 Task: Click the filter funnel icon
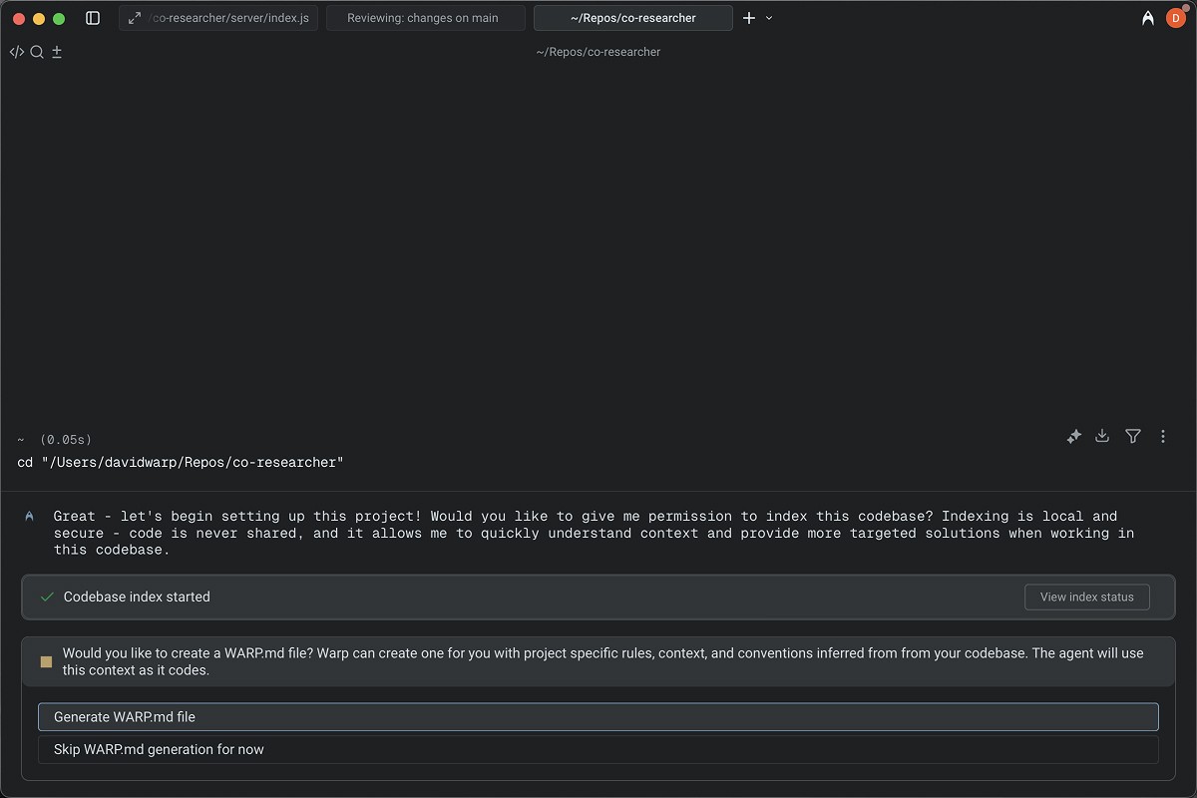coord(1133,436)
